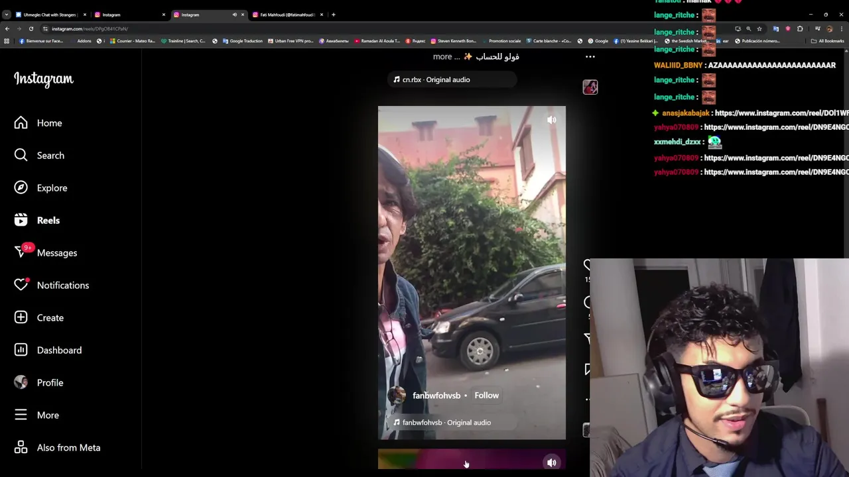Open Notifications in the sidebar
849x477 pixels.
click(x=51, y=285)
